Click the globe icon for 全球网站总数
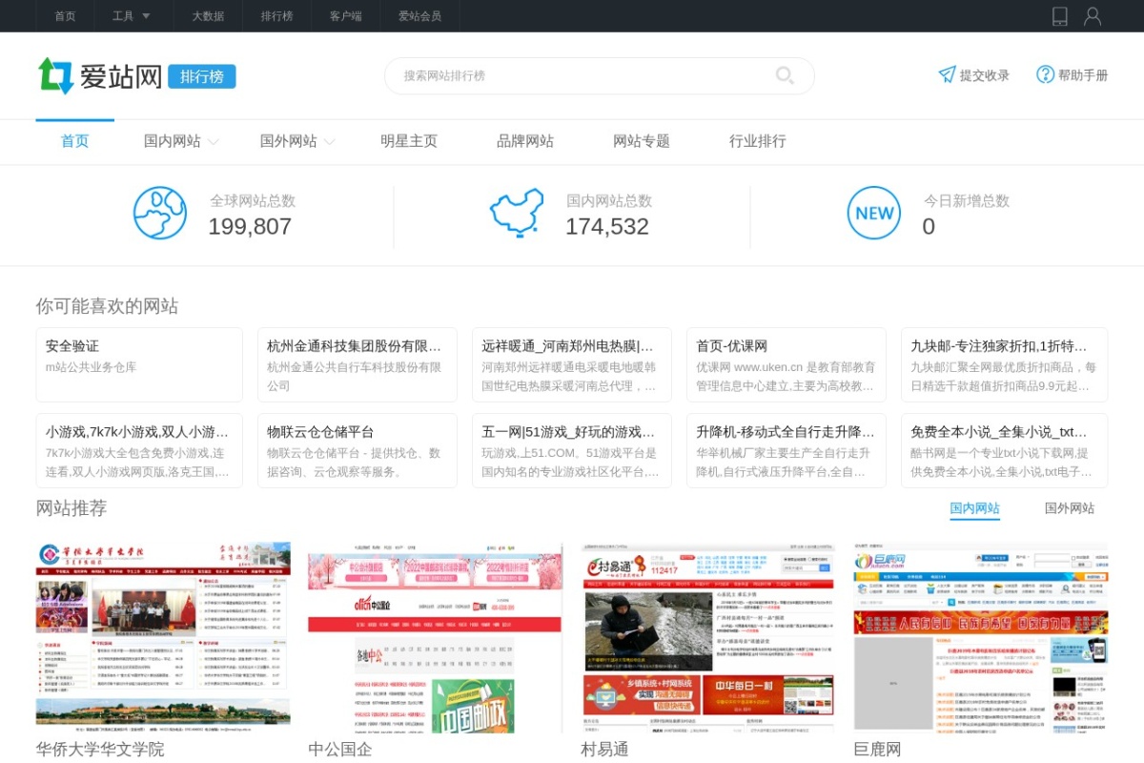This screenshot has width=1144, height=763. coord(160,213)
